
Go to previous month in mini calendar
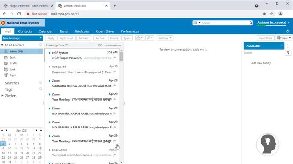pyautogui.click(x=7, y=130)
